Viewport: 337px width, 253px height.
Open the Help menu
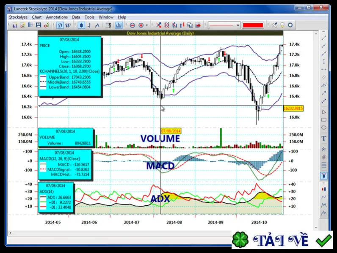coord(122,17)
